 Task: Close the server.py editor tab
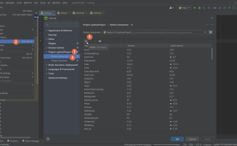coord(86,13)
